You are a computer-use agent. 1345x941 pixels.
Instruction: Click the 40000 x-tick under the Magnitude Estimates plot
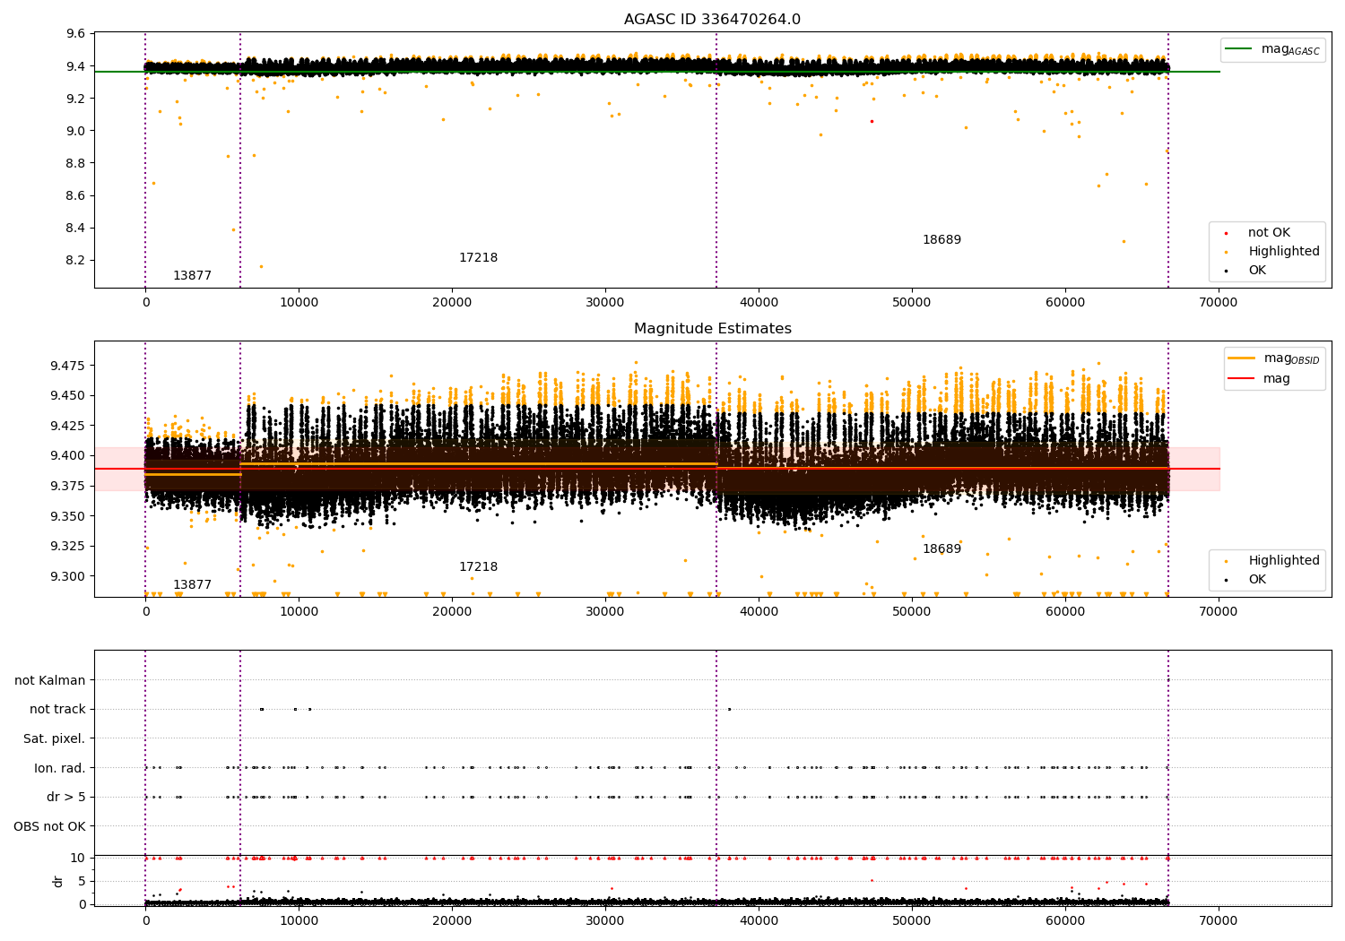(759, 612)
